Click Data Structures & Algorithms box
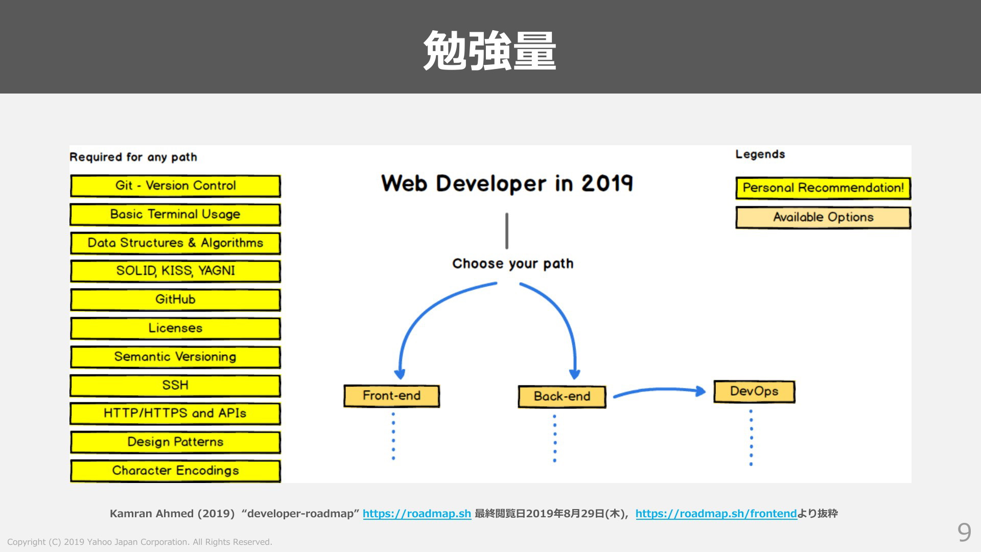 (x=175, y=243)
